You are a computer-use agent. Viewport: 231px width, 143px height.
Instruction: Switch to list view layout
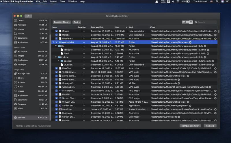(191, 22)
